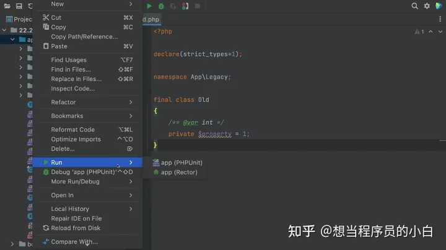This screenshot has width=446, height=250.
Task: Select Repair IDE on File item
Action: point(87,218)
